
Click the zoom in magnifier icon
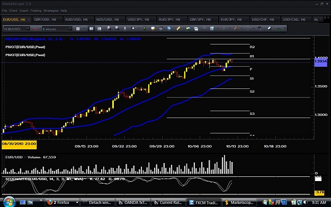(x=109, y=28)
